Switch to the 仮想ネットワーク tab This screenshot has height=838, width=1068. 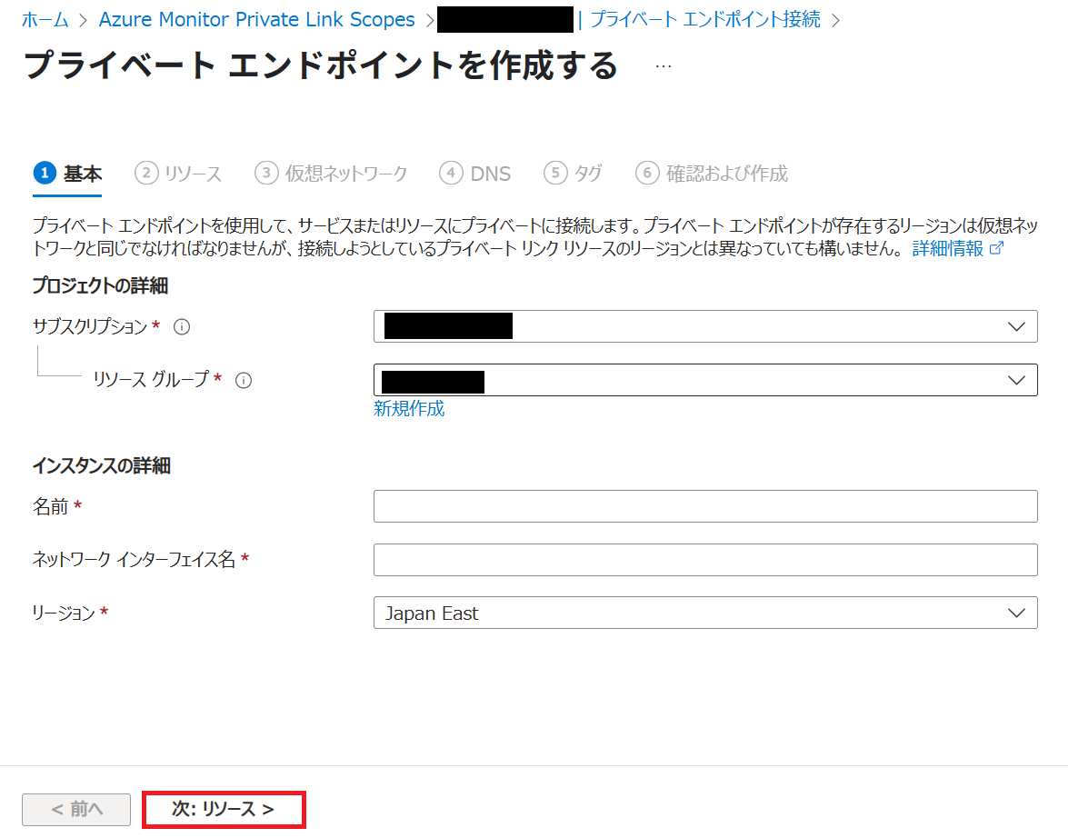(x=331, y=174)
